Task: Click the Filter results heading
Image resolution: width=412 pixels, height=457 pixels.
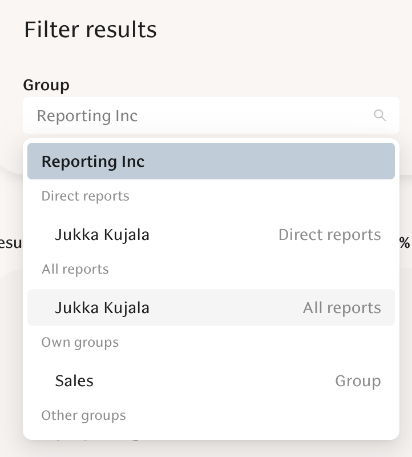Action: 90,29
